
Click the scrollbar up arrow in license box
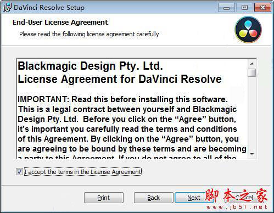pyautogui.click(x=252, y=64)
